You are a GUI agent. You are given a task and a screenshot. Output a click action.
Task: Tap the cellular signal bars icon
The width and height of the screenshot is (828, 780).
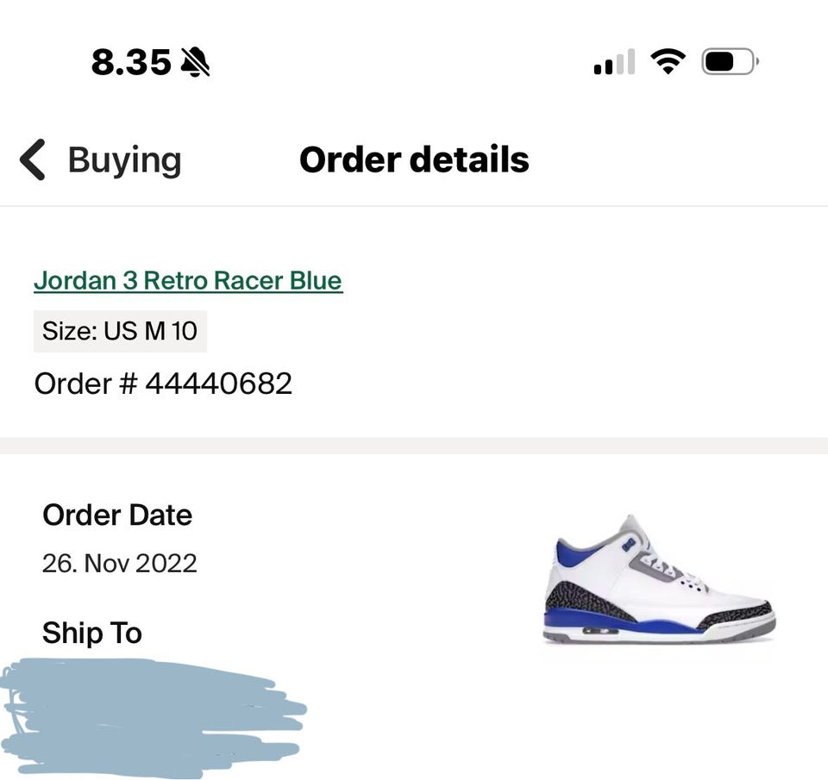[614, 63]
